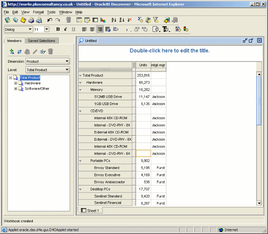Click the wrap text arrows icon
268x234 pixels.
point(116,29)
